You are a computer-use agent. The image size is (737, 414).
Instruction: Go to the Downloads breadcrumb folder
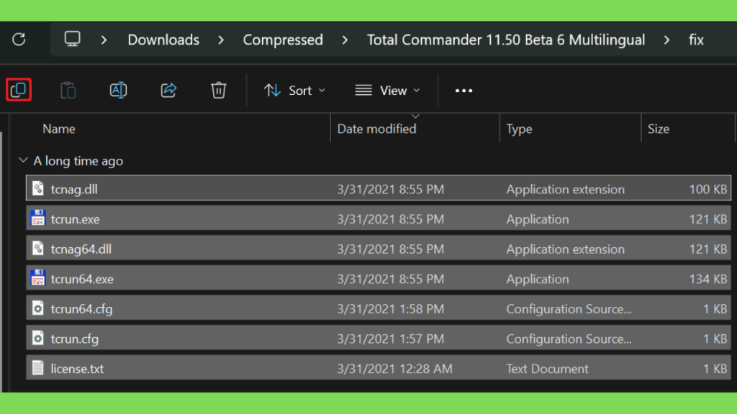[x=163, y=40]
